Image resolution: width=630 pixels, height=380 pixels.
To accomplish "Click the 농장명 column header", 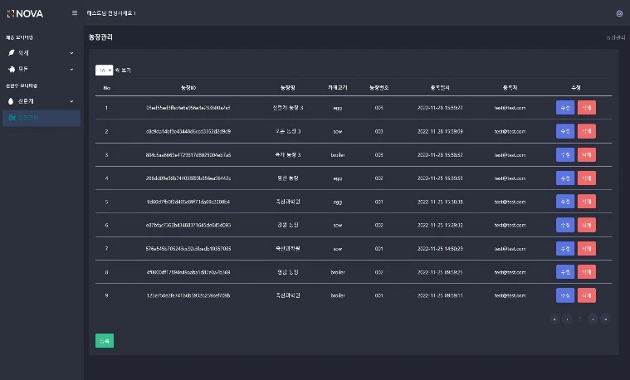I will (x=288, y=88).
